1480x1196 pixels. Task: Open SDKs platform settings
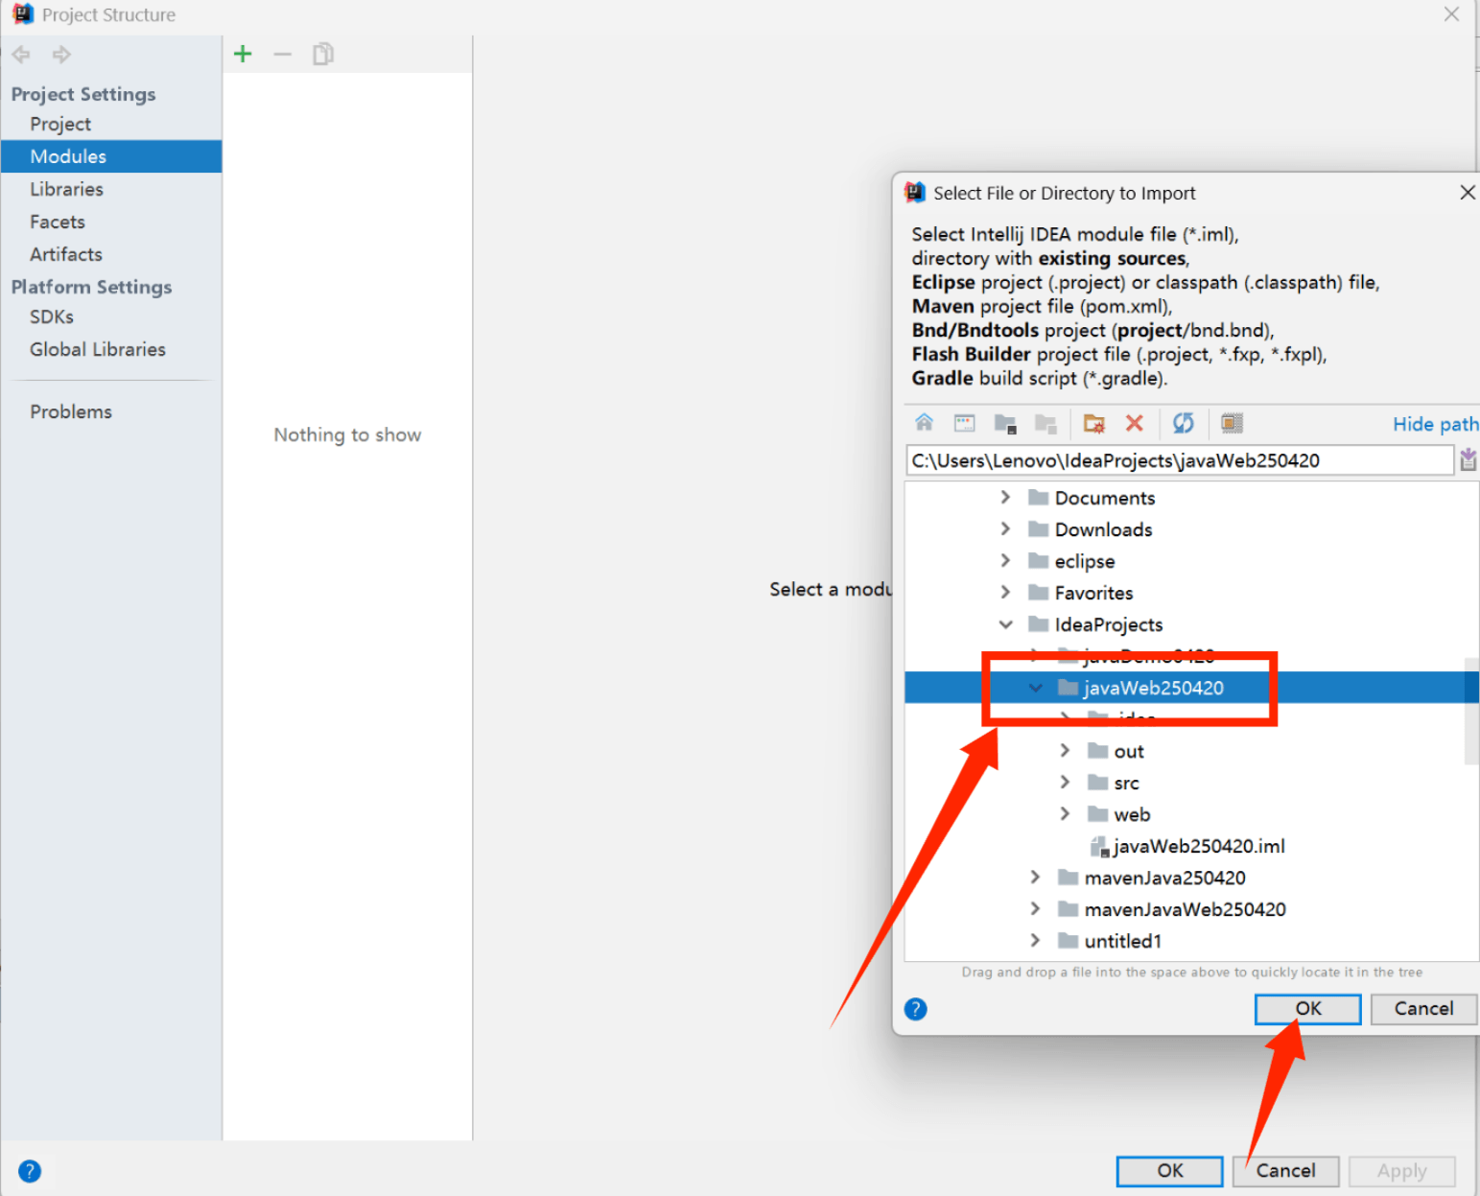(x=52, y=317)
